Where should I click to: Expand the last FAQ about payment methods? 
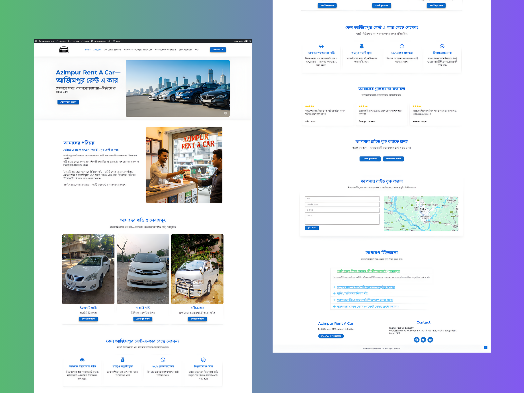pos(367,307)
